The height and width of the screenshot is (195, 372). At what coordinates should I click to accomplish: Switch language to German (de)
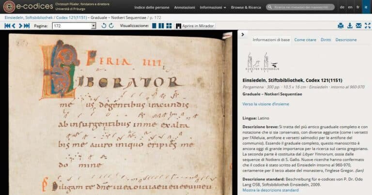[x=342, y=7]
